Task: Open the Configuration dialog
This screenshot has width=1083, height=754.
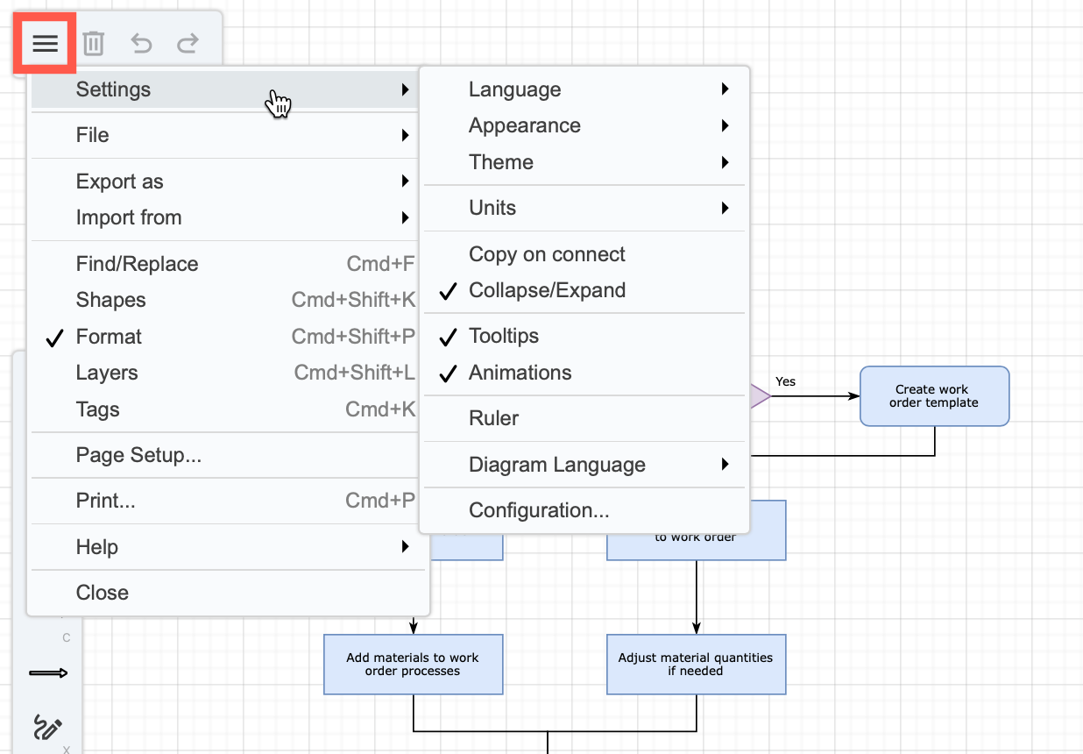Action: [x=539, y=509]
